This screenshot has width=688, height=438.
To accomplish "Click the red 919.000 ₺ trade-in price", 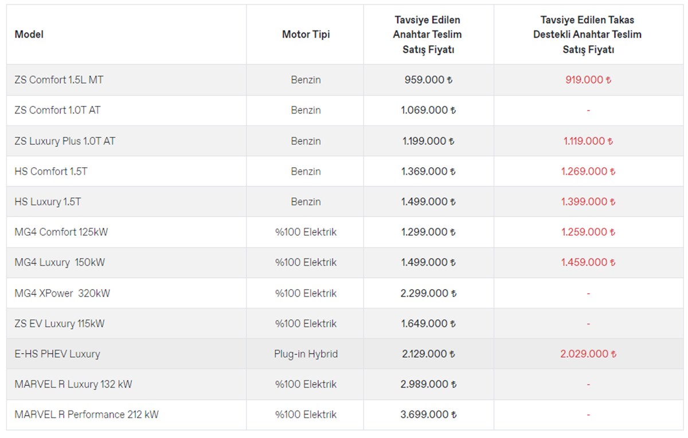I will (x=588, y=80).
